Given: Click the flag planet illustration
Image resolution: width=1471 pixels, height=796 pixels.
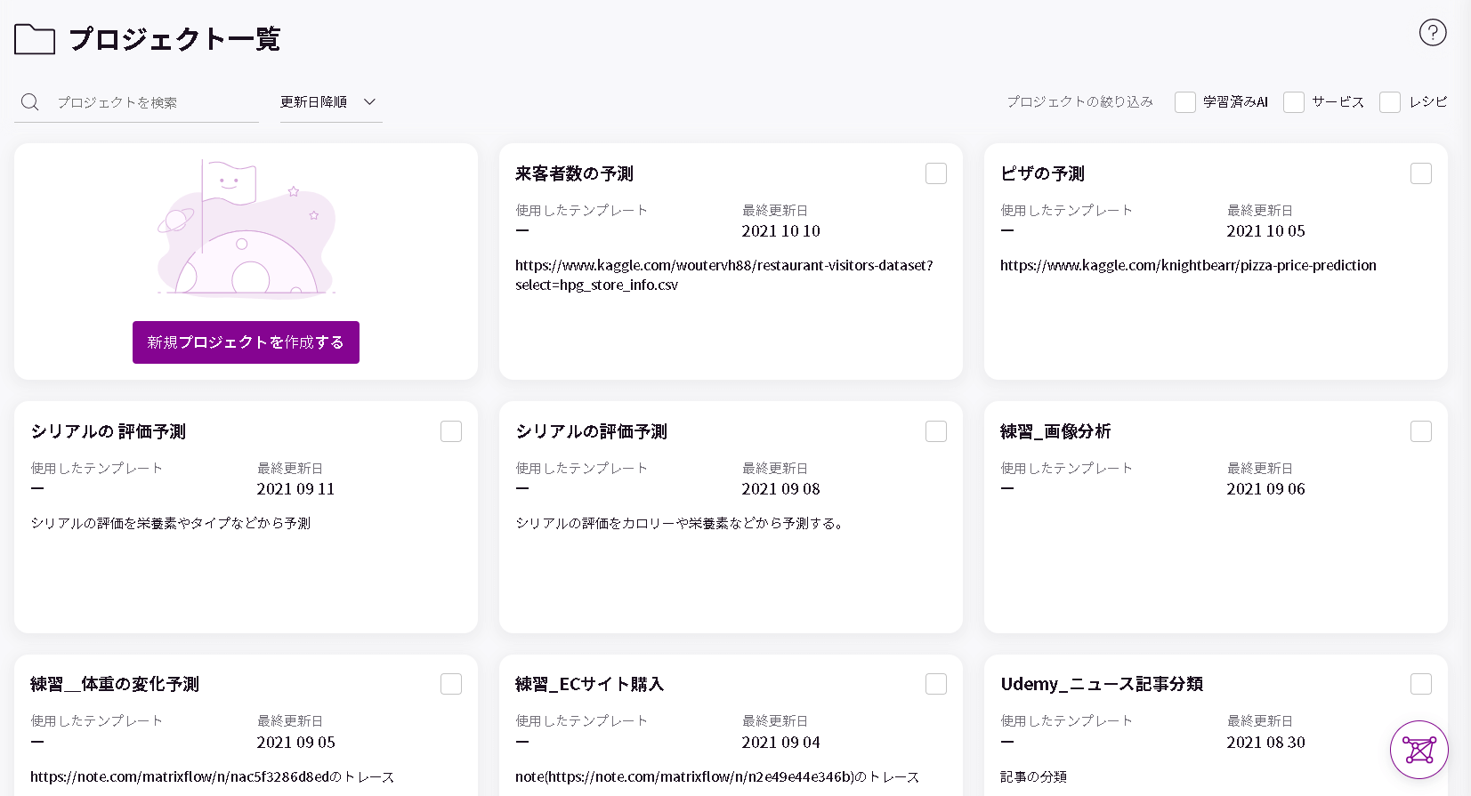Looking at the screenshot, I should point(247,229).
